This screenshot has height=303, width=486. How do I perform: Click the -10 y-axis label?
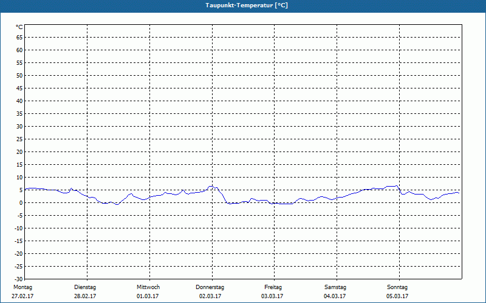pyautogui.click(x=19, y=228)
